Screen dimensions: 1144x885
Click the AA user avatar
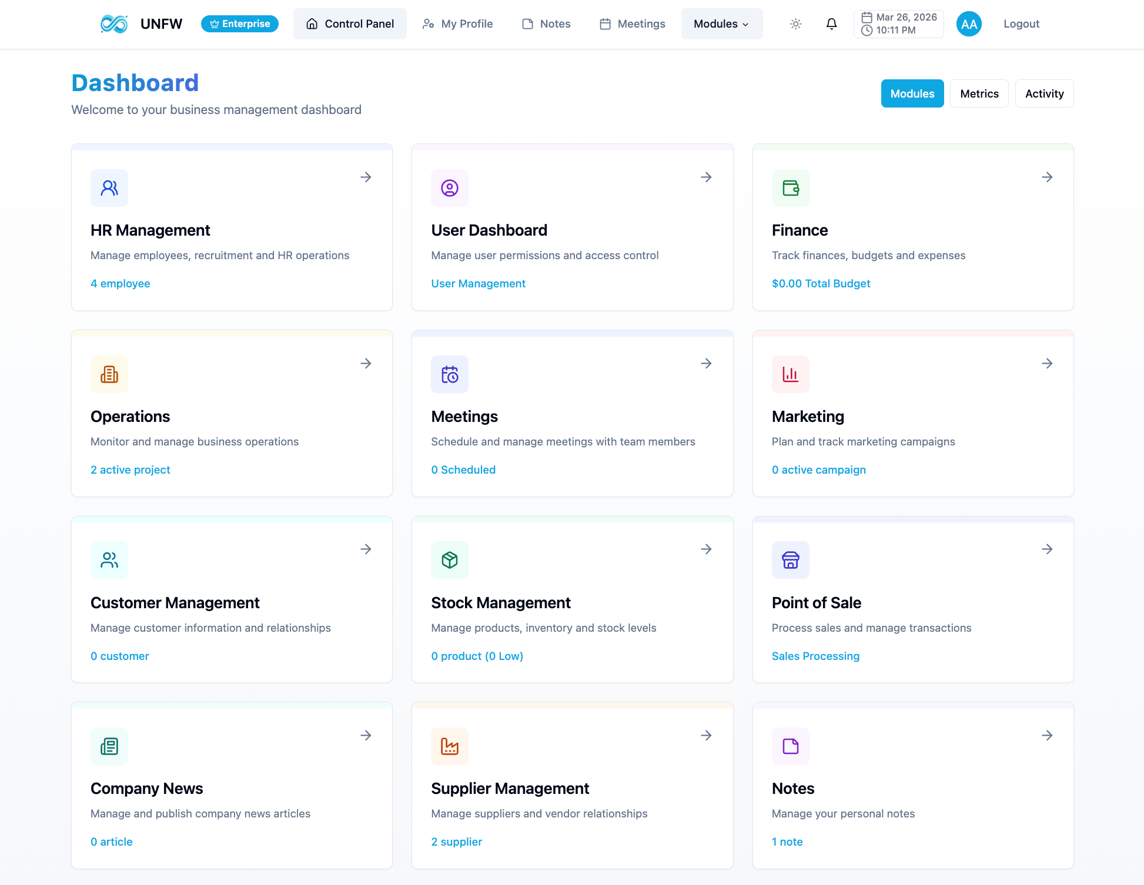coord(969,24)
